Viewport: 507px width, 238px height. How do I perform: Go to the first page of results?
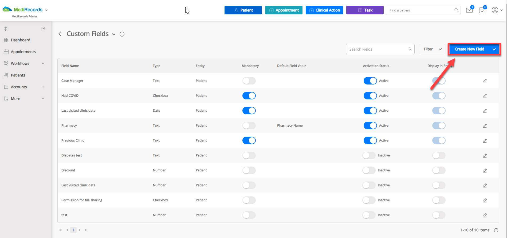(x=61, y=230)
